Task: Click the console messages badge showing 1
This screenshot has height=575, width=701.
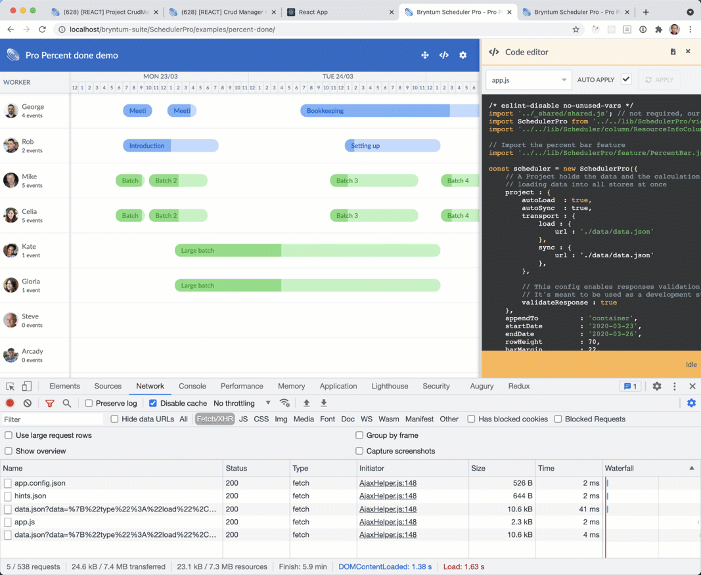Action: [x=630, y=386]
